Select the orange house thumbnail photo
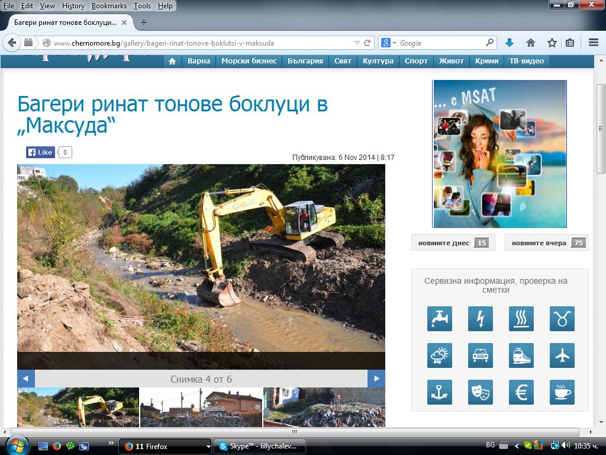Image resolution: width=606 pixels, height=455 pixels. click(201, 407)
